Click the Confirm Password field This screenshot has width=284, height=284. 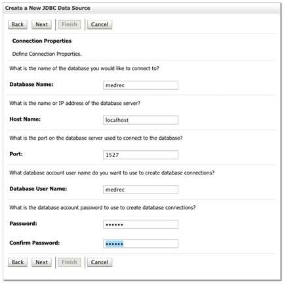point(140,243)
